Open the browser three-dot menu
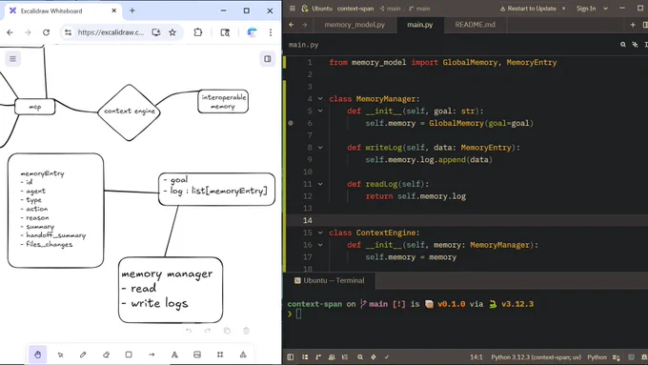 tap(271, 32)
